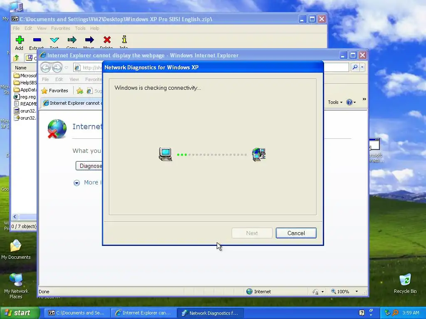
Task: Click the Delete icon in 7-Zip toolbar
Action: tap(107, 40)
